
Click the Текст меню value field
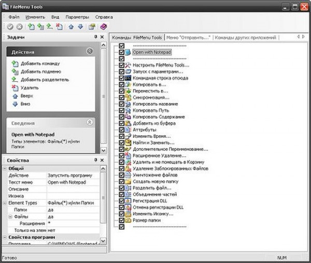click(x=73, y=182)
